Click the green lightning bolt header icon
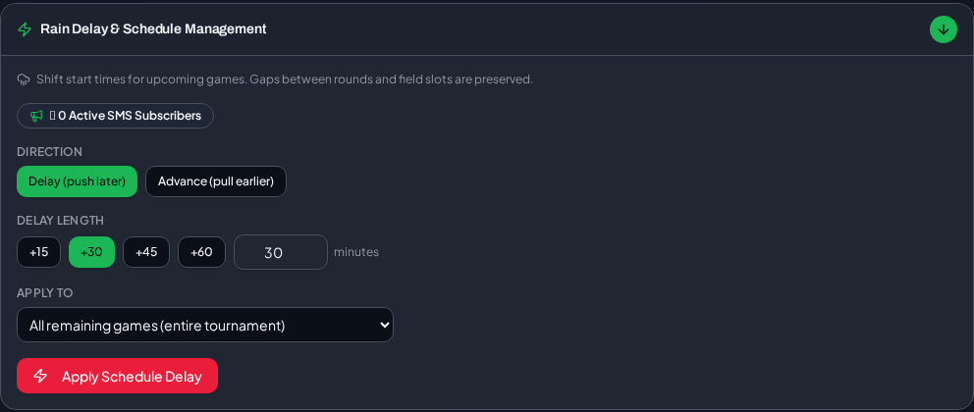The image size is (974, 412). click(x=25, y=29)
